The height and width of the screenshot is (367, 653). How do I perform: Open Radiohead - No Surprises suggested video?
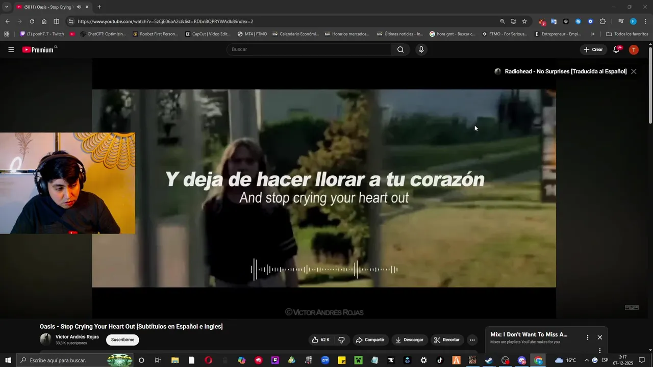pos(565,71)
